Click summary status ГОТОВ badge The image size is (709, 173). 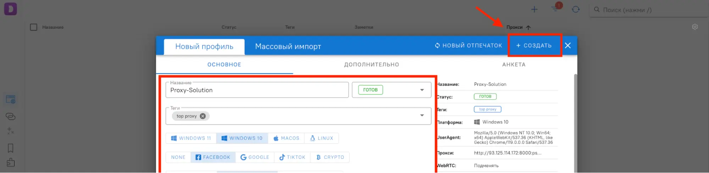click(x=485, y=97)
